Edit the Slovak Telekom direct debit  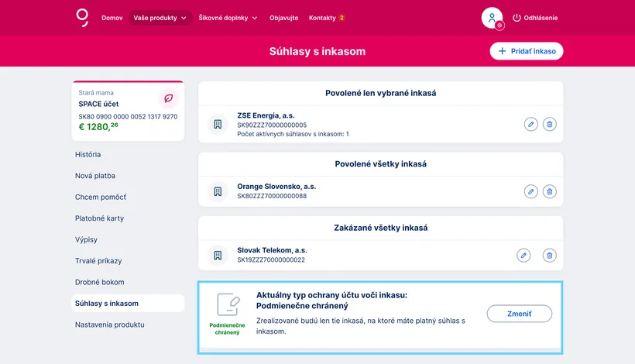[523, 255]
